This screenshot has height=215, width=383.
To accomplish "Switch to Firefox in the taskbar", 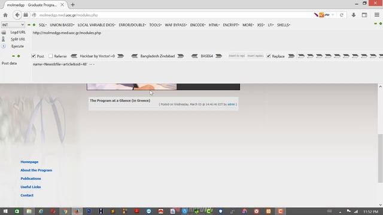I will pos(77,211).
